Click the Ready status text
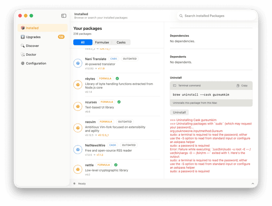Image resolution: width=272 pixels, height=206 pixels. pyautogui.click(x=82, y=183)
